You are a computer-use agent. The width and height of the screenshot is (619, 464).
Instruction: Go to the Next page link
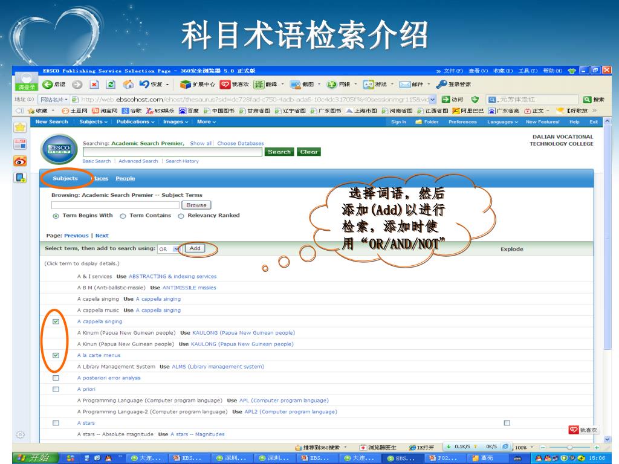coord(102,236)
